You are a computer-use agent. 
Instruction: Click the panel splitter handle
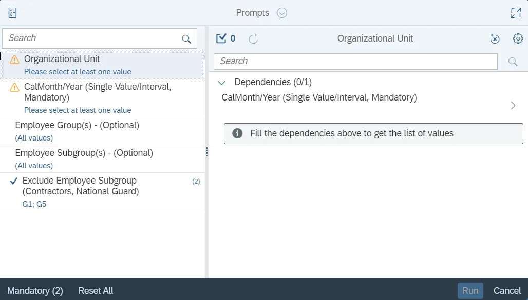click(206, 152)
